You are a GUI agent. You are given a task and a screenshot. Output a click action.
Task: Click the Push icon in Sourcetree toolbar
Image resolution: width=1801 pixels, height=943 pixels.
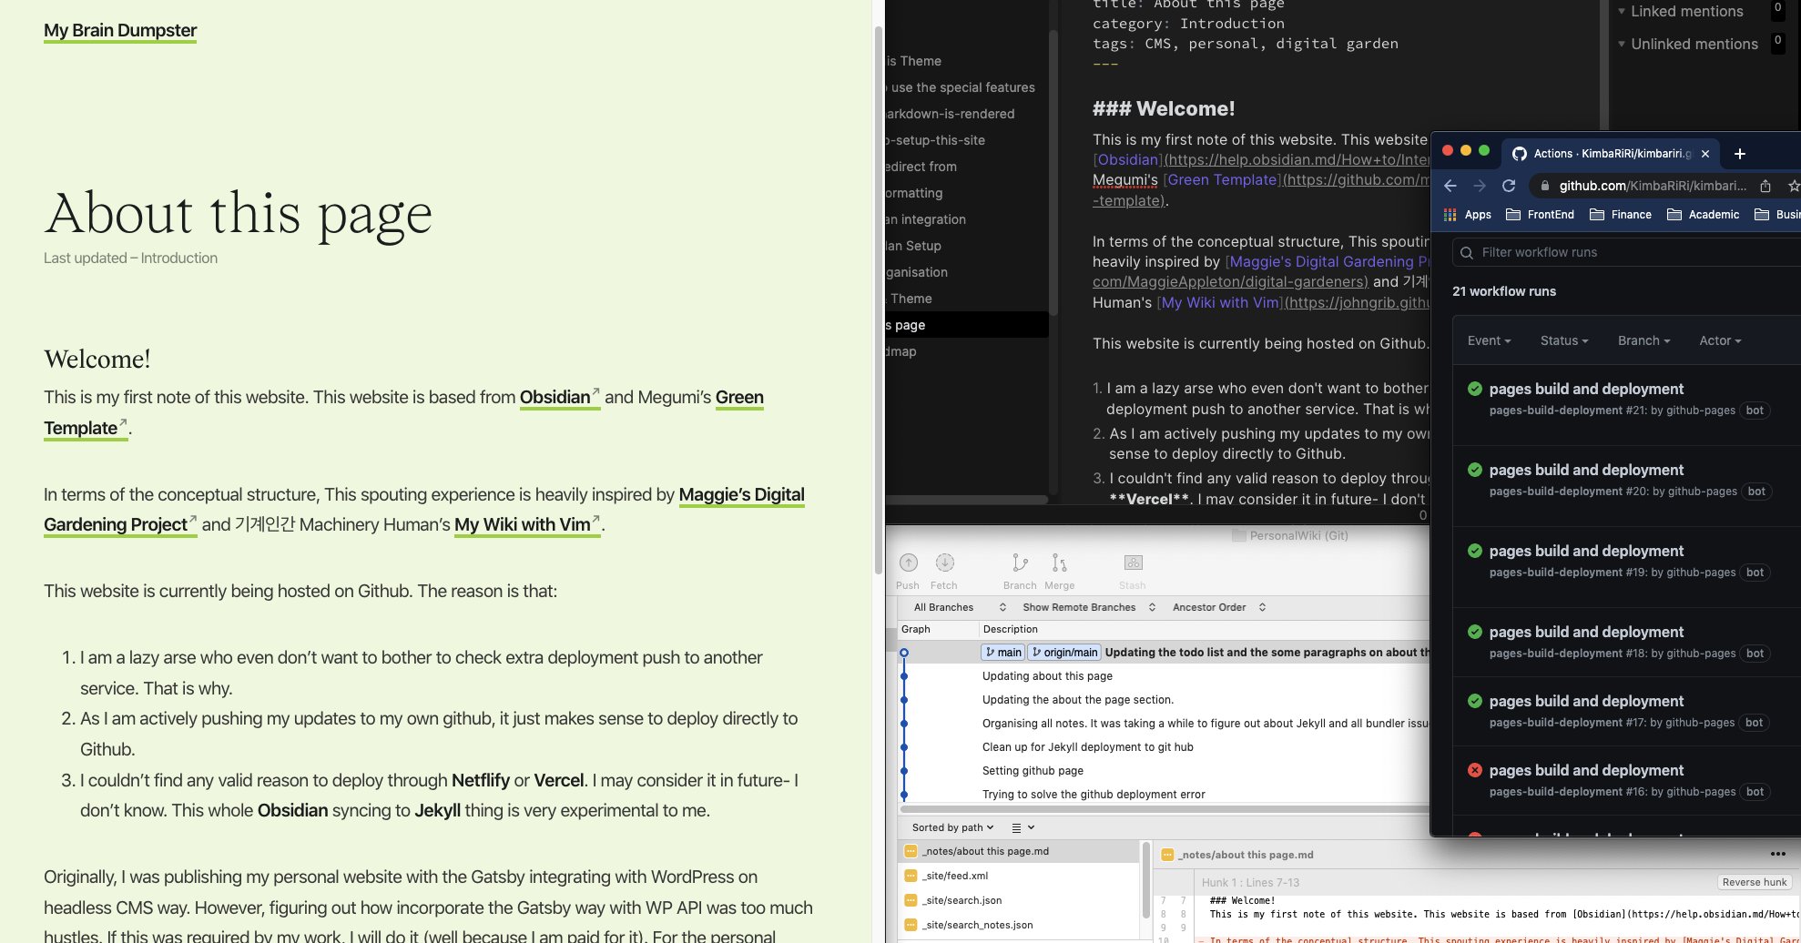click(x=908, y=563)
